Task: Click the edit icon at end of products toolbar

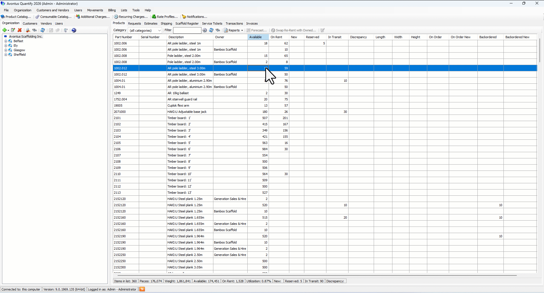Action: 322,30
